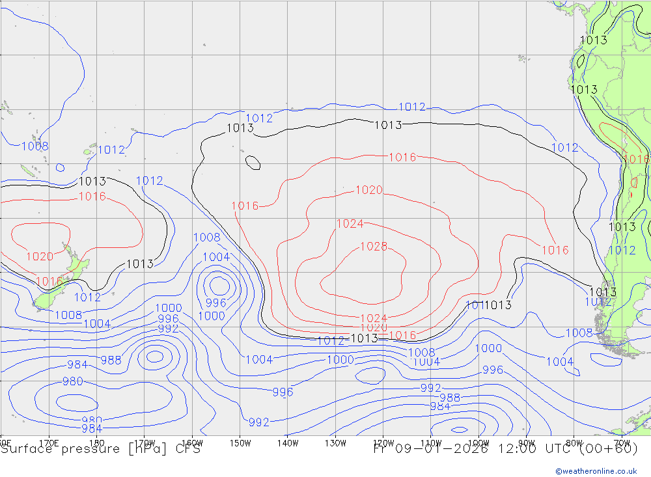Click the 120W longitude axis label
Screen dimensions: 651x477
[x=383, y=443]
